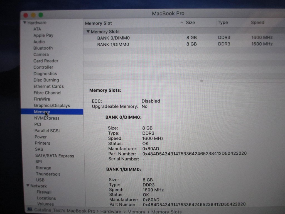Open the Controller entry
The width and height of the screenshot is (285, 214).
(x=43, y=67)
